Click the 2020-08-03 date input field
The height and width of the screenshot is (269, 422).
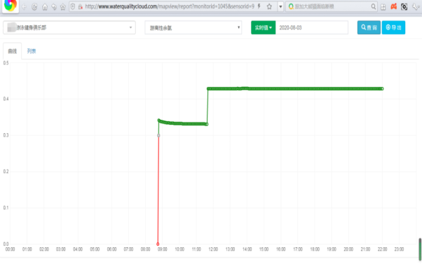pyautogui.click(x=312, y=27)
